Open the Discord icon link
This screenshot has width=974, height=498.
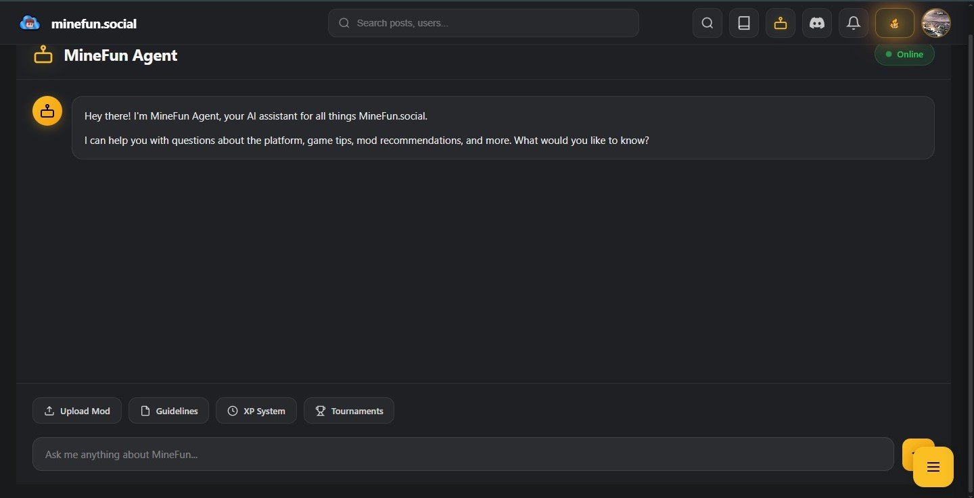pos(816,23)
